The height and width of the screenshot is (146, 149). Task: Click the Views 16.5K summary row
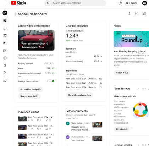click(84, 57)
